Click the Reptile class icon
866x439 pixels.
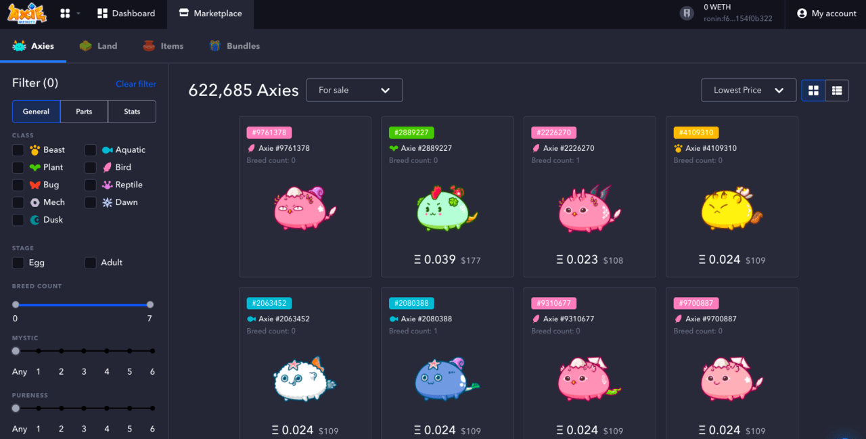coord(107,185)
